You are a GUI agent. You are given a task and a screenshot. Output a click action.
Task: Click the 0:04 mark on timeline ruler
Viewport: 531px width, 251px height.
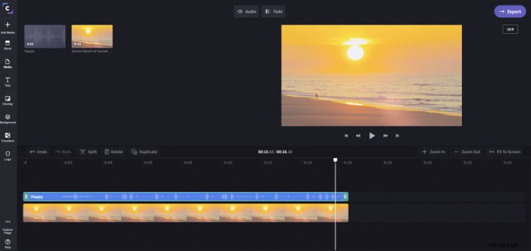coord(108,162)
